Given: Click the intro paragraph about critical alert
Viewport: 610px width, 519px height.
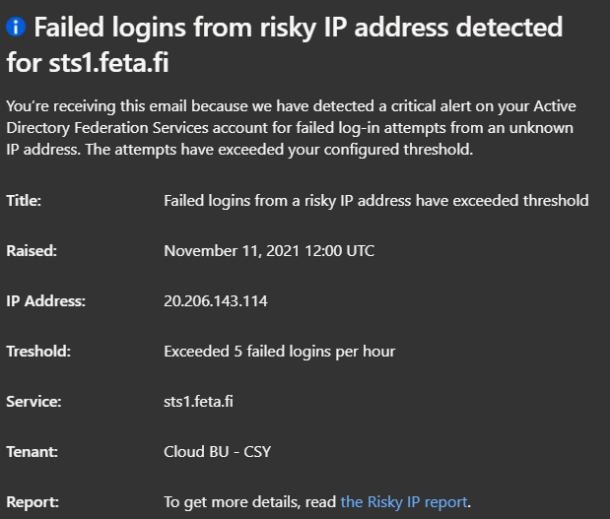Looking at the screenshot, I should pos(291,128).
